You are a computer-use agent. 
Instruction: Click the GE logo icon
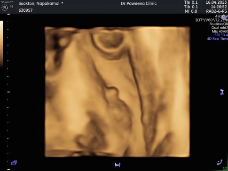[5, 8]
